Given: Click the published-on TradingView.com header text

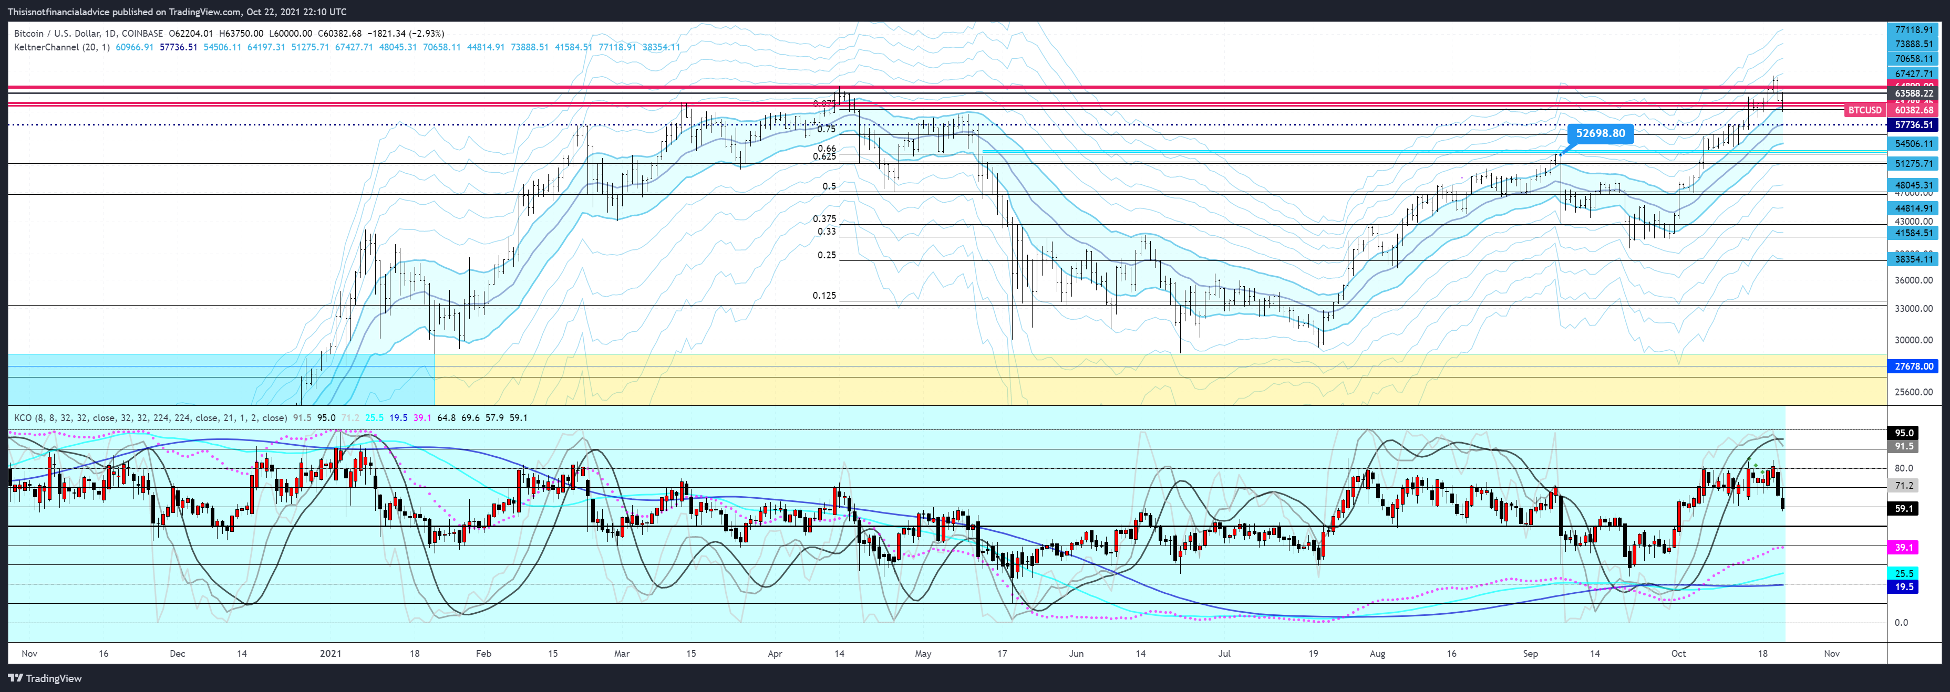Looking at the screenshot, I should click(x=177, y=12).
